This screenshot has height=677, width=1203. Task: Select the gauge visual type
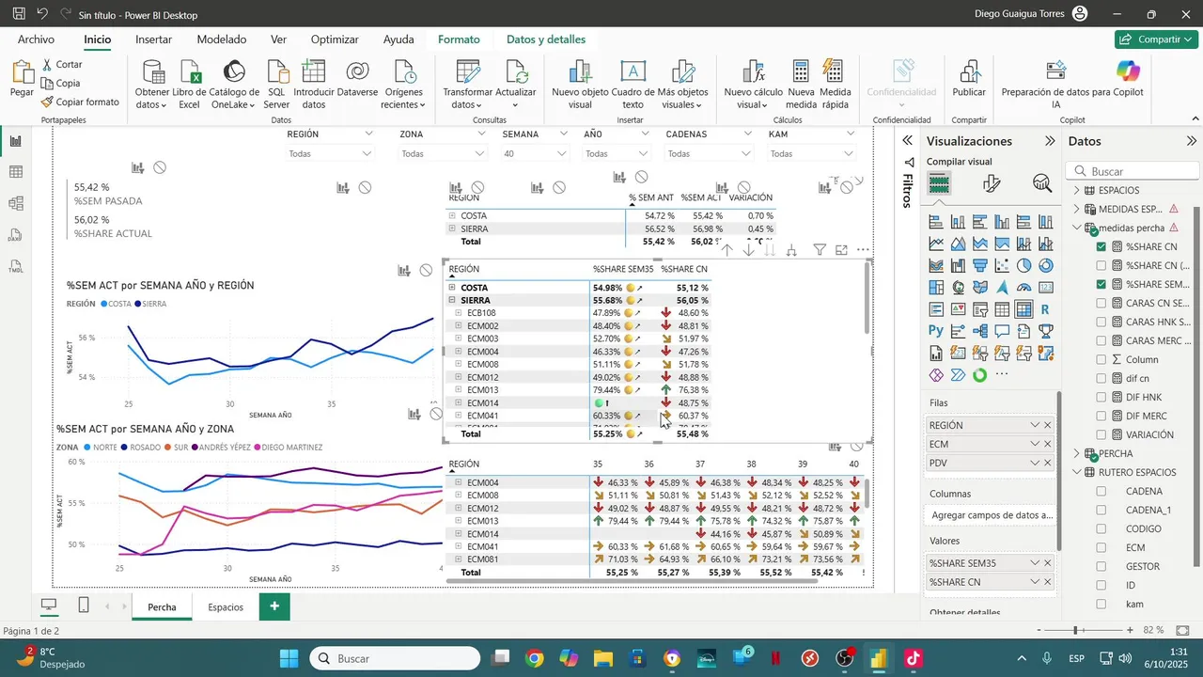[1023, 288]
